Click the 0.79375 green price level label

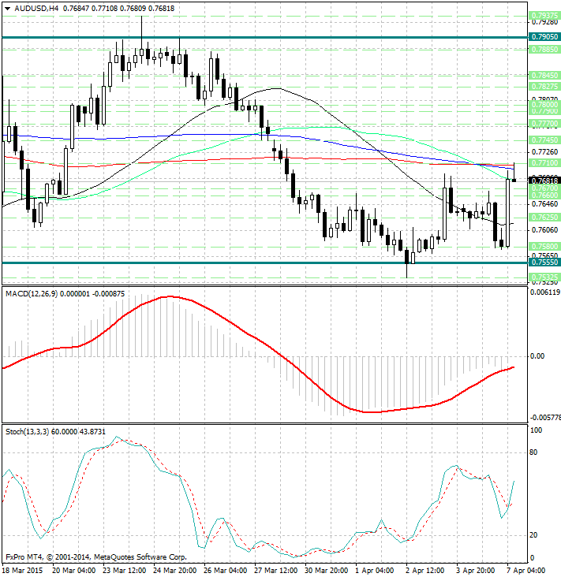tap(544, 15)
